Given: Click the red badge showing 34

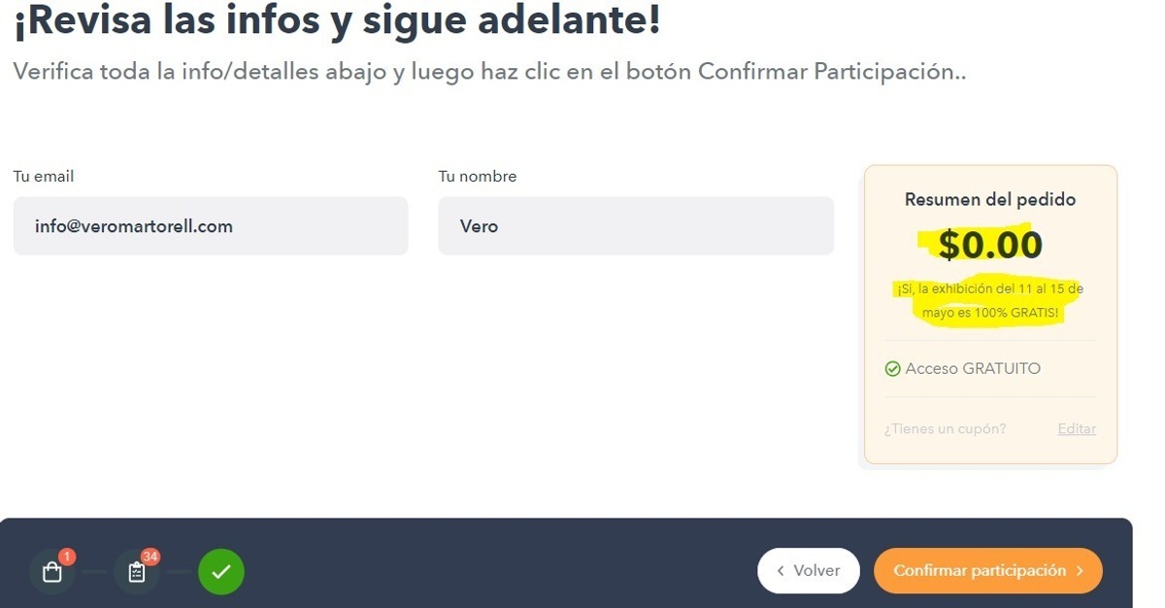Looking at the screenshot, I should click(150, 557).
